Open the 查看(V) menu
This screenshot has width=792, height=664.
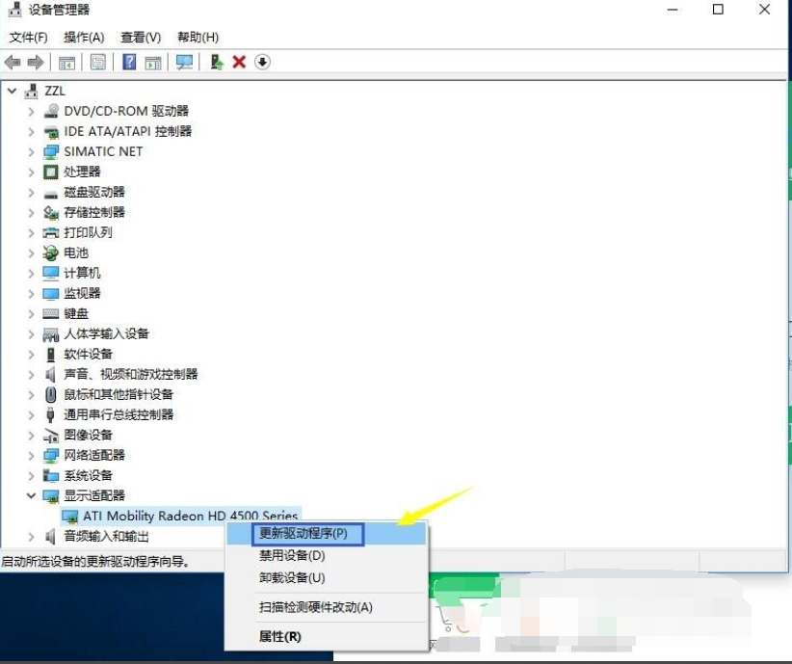139,38
